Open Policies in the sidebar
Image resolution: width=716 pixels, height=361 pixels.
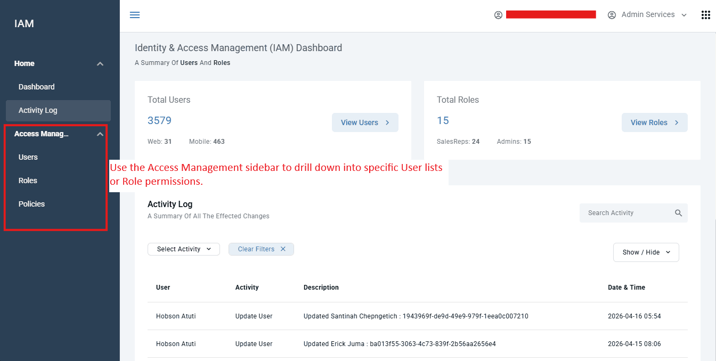click(31, 204)
